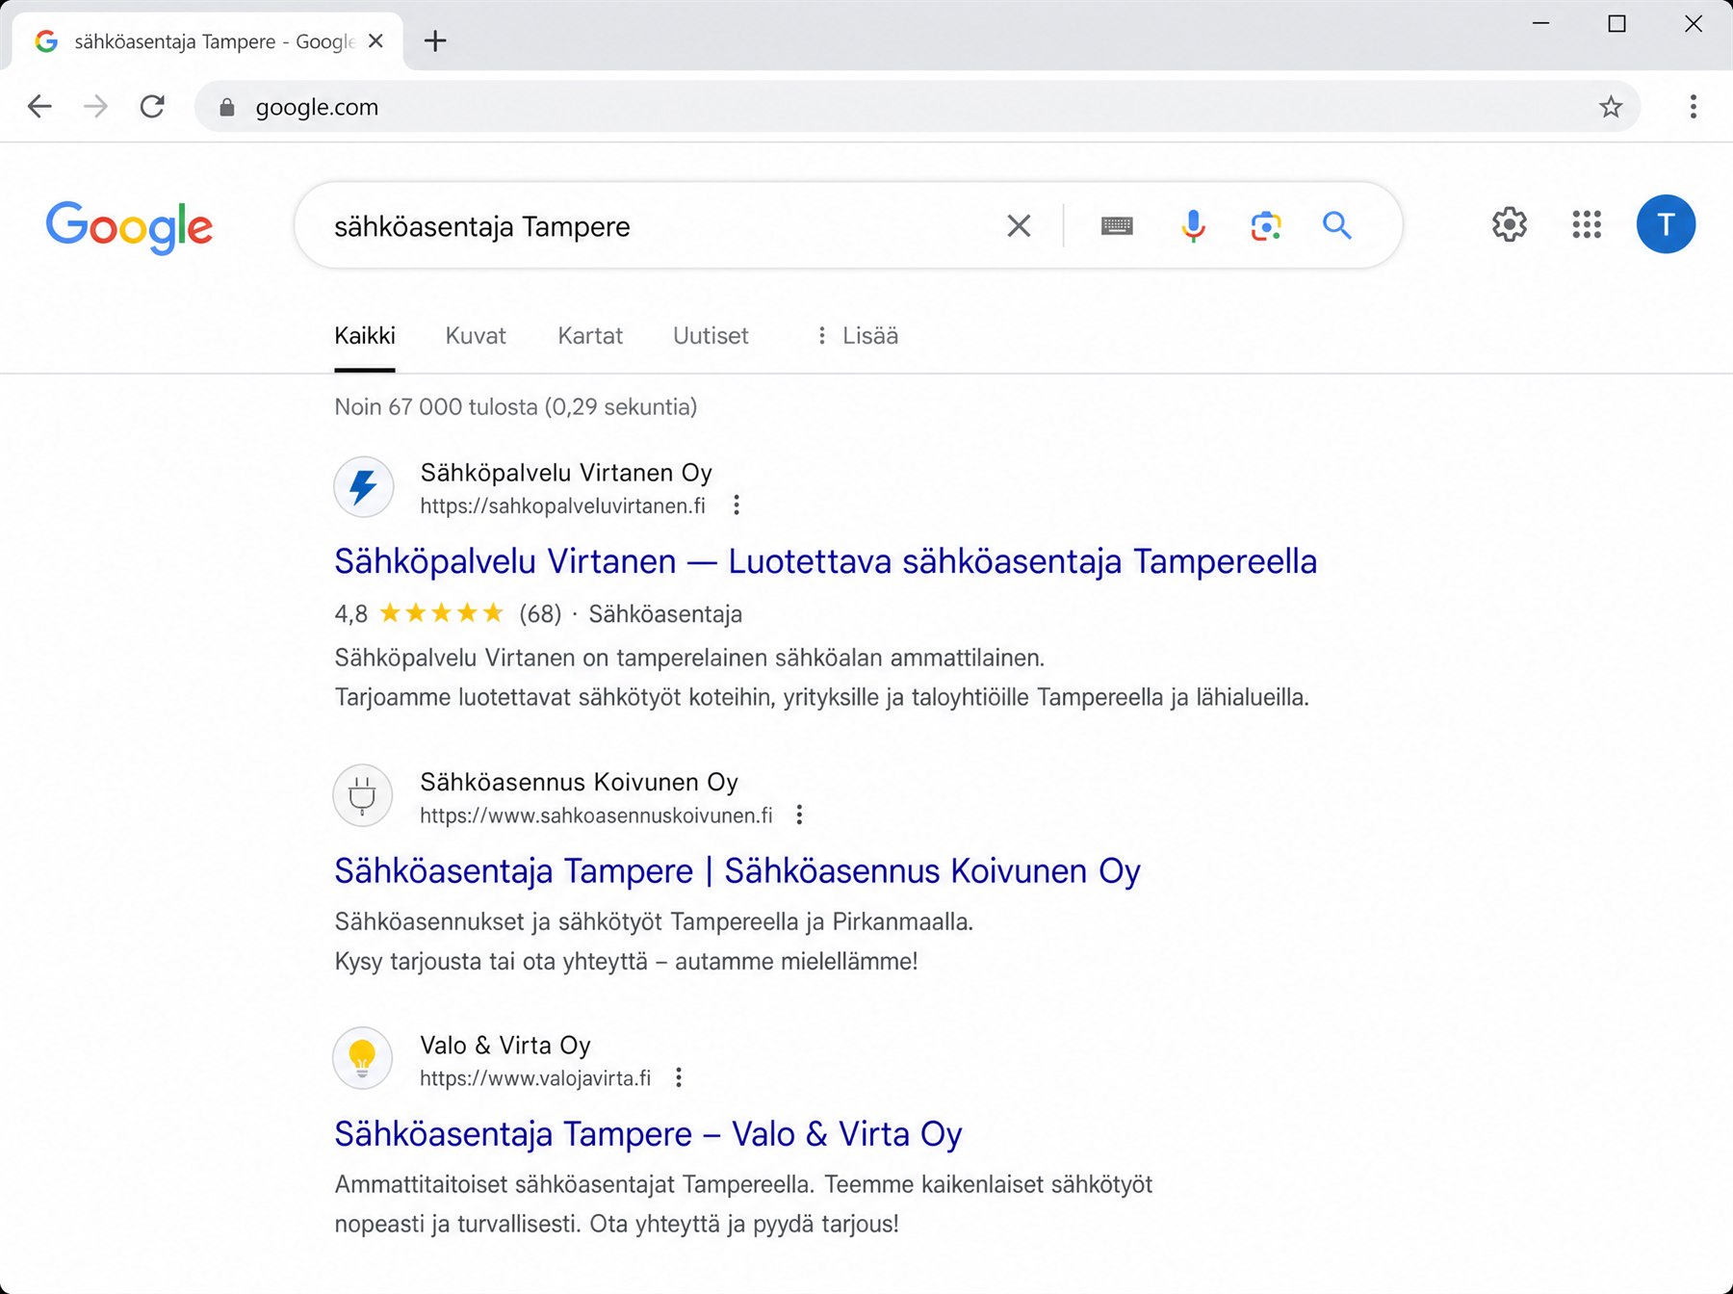Click the forward navigation arrow
The width and height of the screenshot is (1733, 1294).
95,106
